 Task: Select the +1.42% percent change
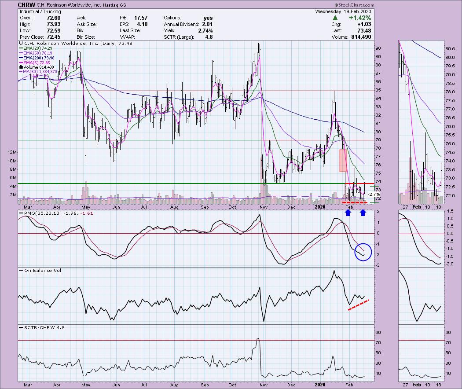(360, 18)
